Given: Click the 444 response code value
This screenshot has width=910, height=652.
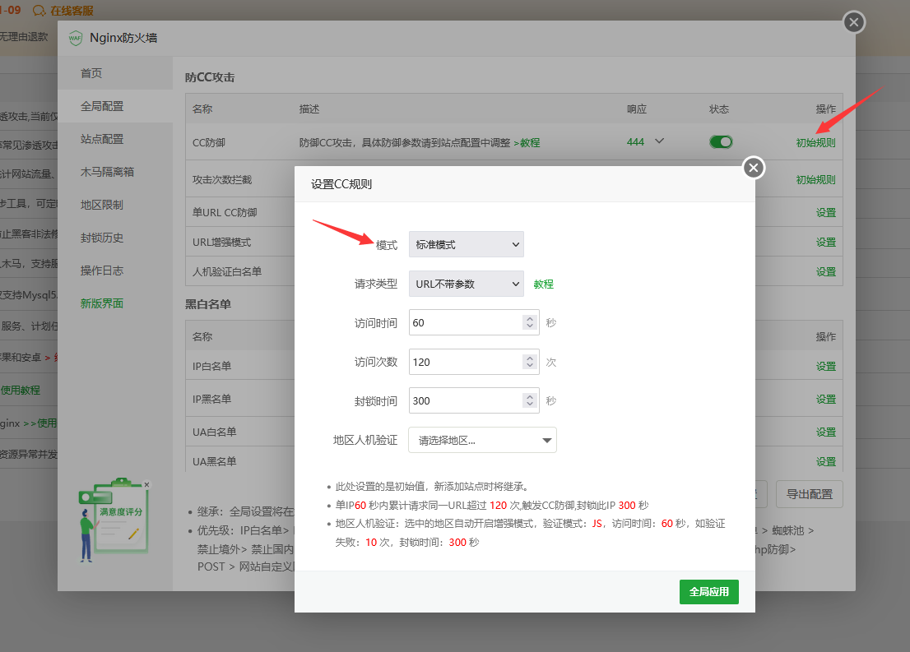Looking at the screenshot, I should [635, 142].
